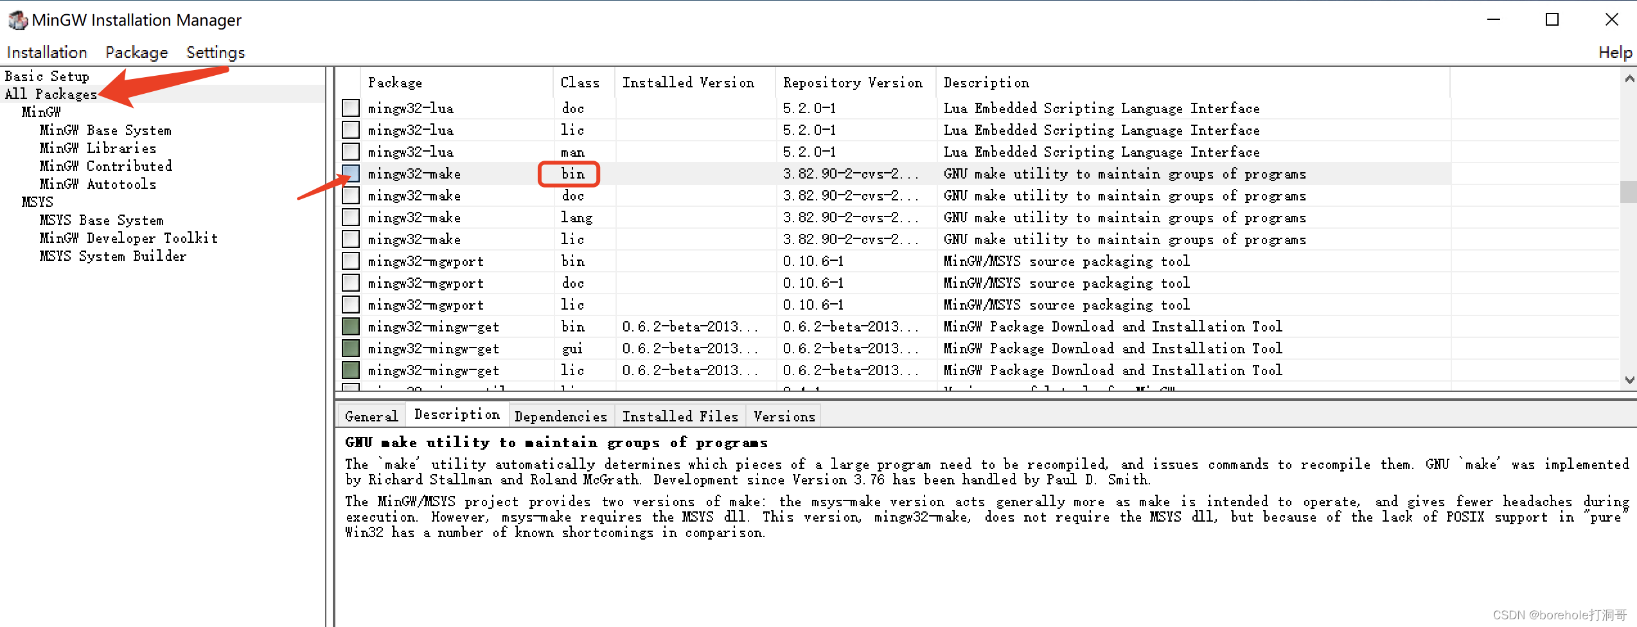Select checkbox of mingw32-make lang package
This screenshot has height=627, width=1637.
point(351,218)
